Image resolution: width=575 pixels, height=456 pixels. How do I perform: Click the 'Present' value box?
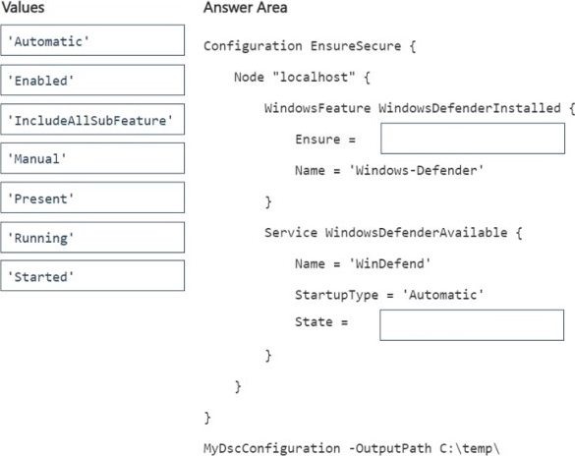(92, 198)
